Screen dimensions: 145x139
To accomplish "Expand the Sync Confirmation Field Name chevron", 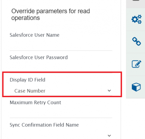I will (109, 135).
